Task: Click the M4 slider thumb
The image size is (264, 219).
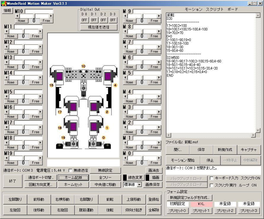Action: [142, 96]
